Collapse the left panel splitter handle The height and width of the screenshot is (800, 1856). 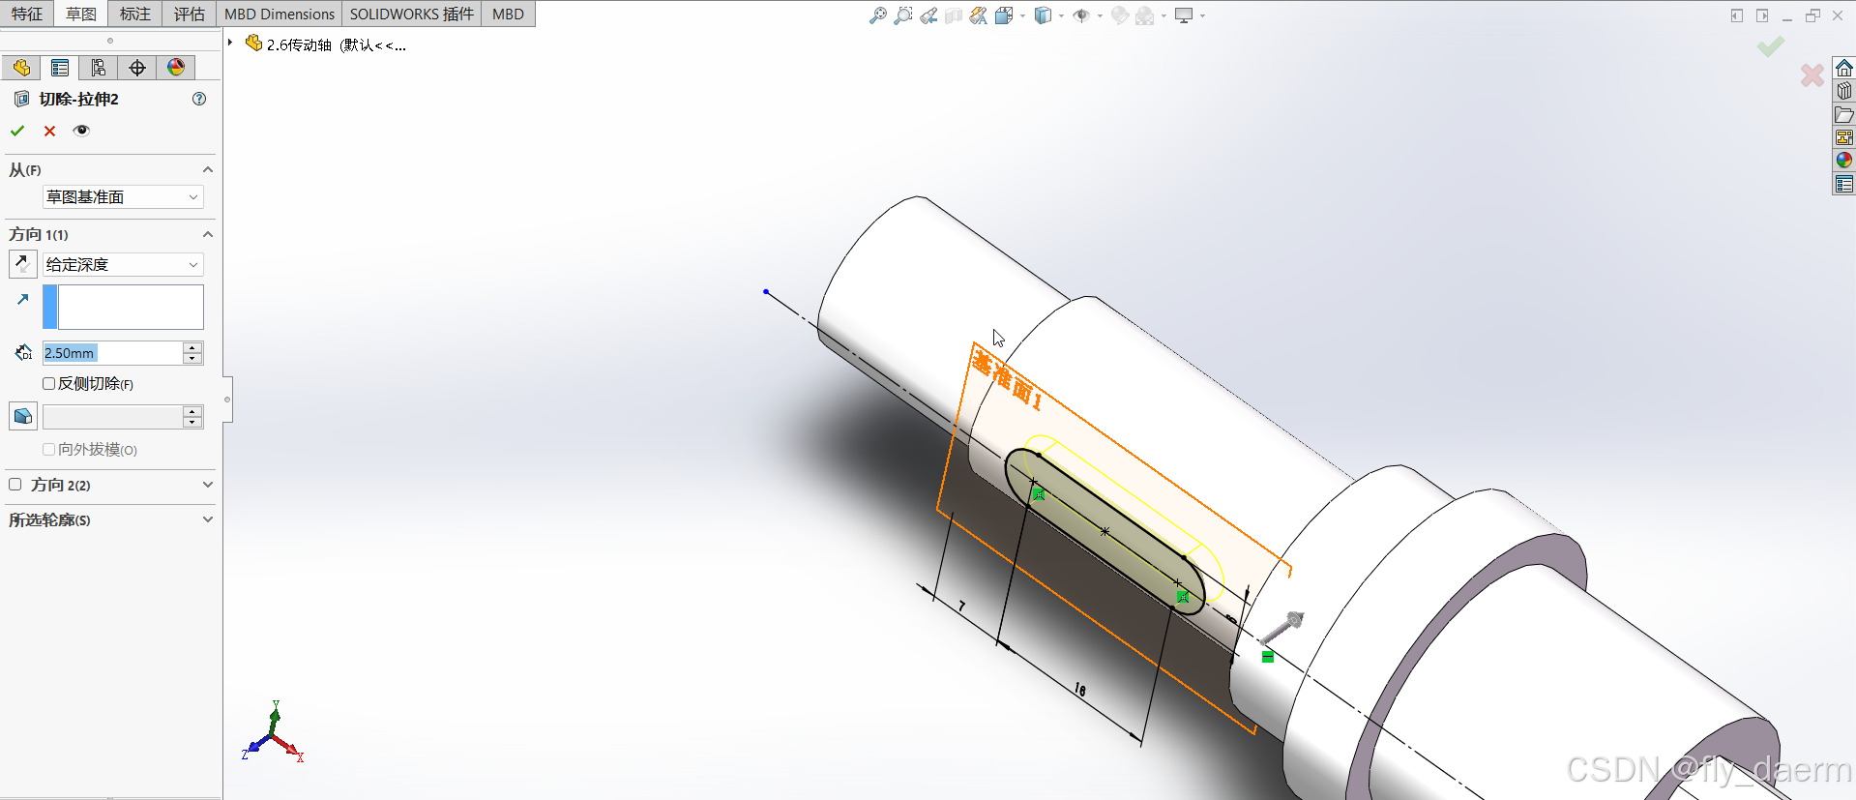227,400
